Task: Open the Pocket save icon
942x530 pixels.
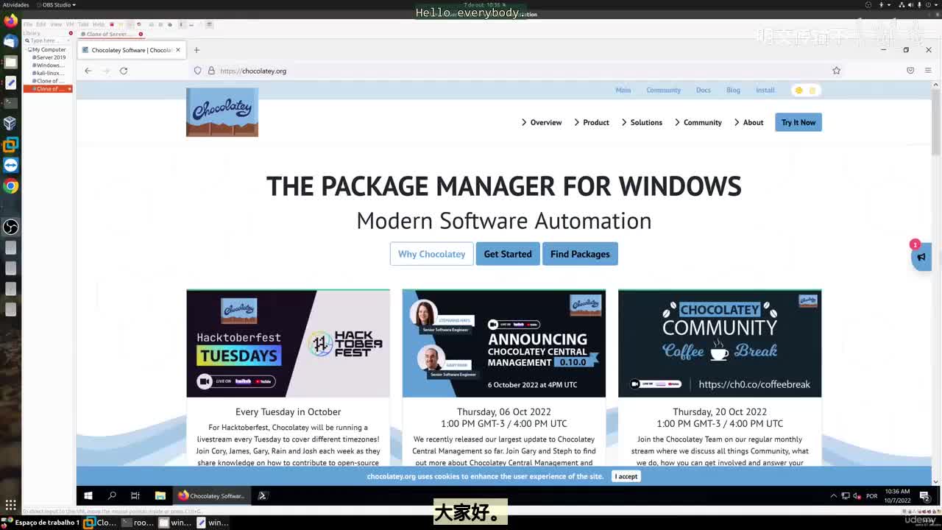Action: tap(910, 71)
